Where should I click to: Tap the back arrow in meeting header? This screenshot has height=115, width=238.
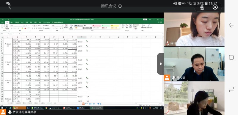(x=10, y=7)
